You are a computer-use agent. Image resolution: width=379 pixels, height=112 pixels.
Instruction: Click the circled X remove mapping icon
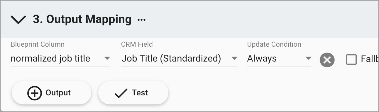pyautogui.click(x=327, y=60)
